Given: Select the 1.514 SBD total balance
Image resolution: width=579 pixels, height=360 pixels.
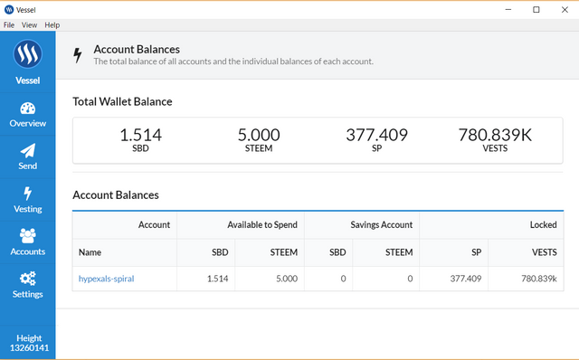Looking at the screenshot, I should (x=141, y=139).
